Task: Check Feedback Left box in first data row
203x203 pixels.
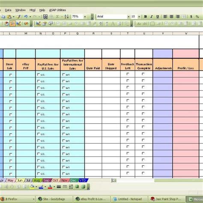Action: [x=128, y=74]
